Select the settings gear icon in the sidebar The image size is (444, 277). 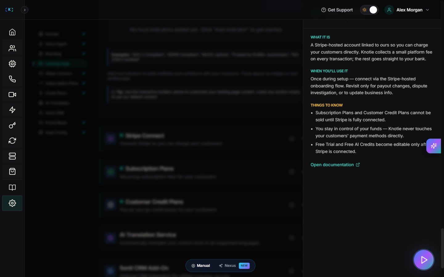12,203
